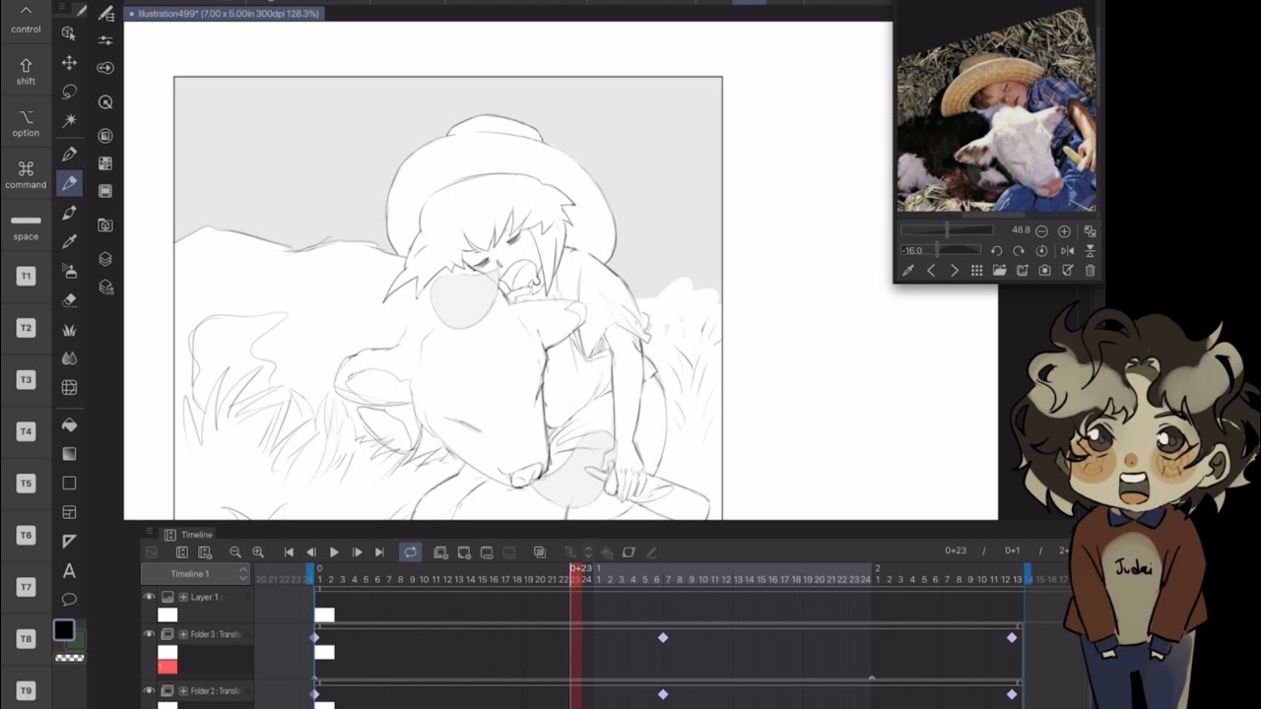Flip the Sub View image horizontally

point(1067,251)
